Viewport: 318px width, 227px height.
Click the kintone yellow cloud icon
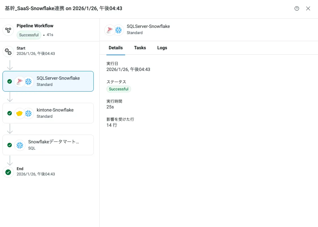tap(20, 113)
